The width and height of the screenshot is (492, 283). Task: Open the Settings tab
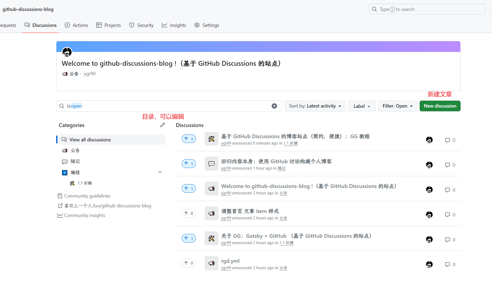point(207,25)
